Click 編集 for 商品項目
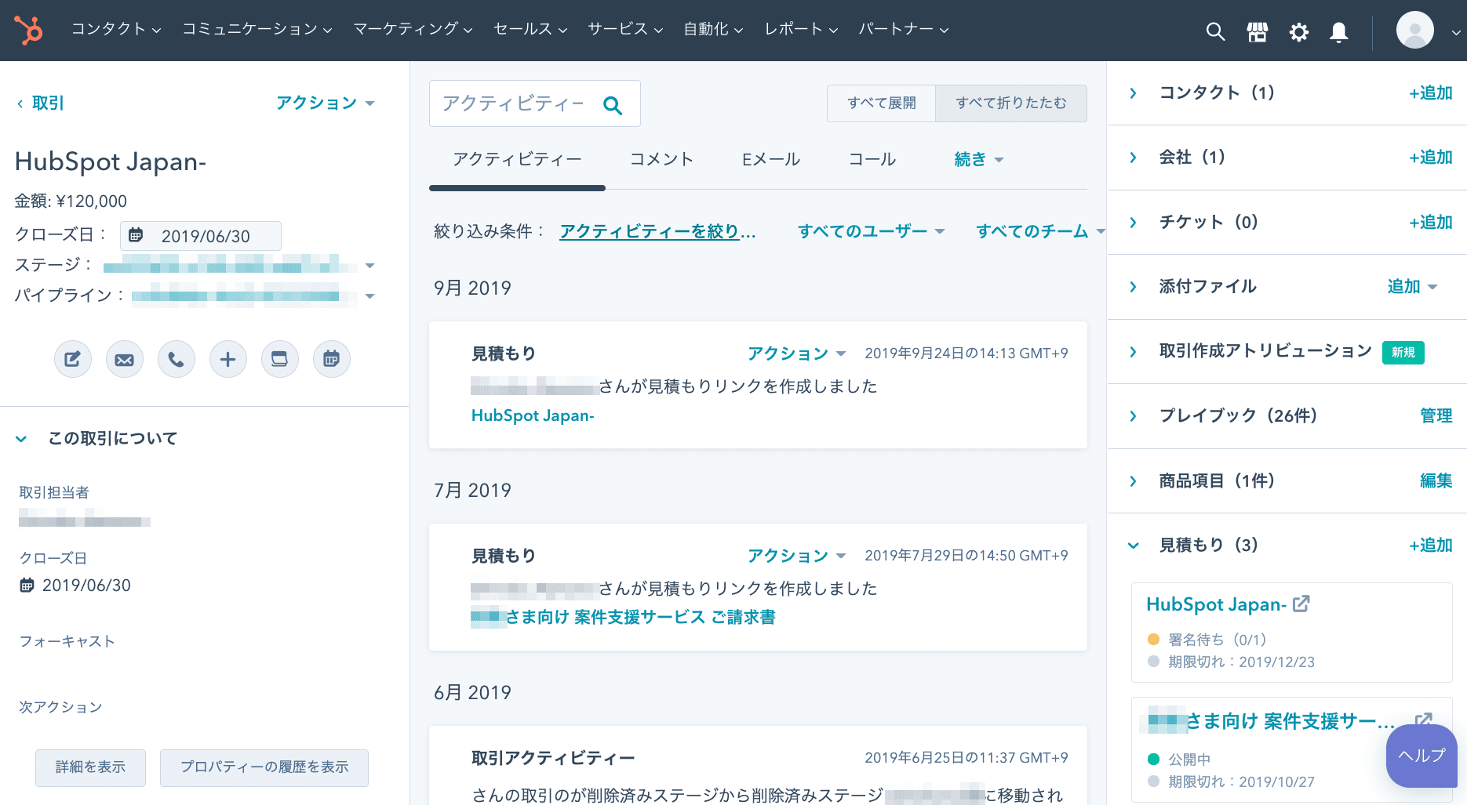The image size is (1467, 805). (x=1436, y=481)
